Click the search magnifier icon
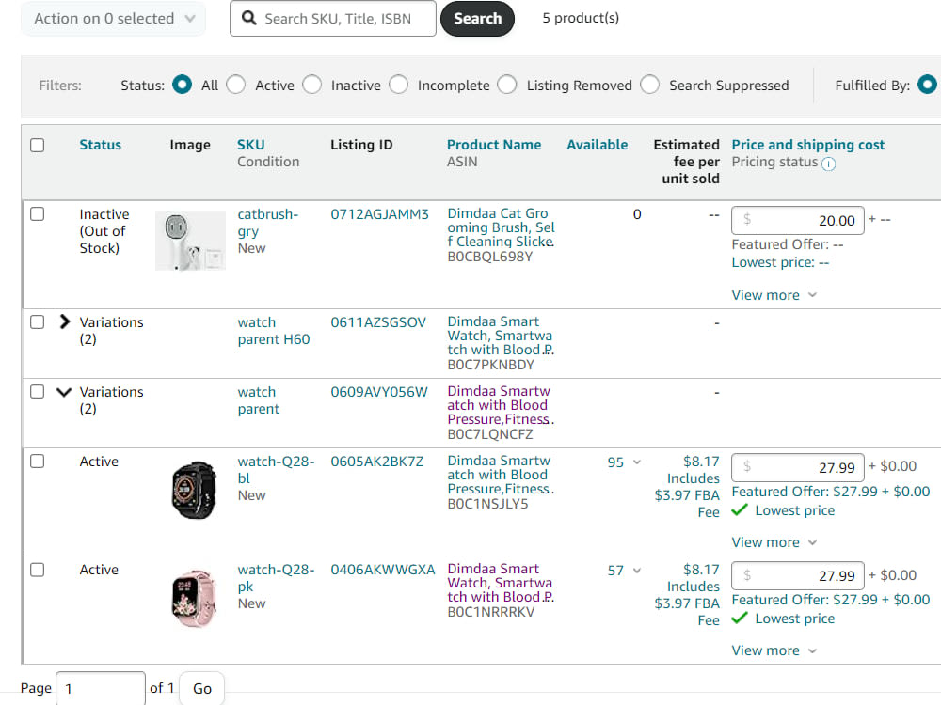Screen dimensions: 941x705 (x=248, y=18)
